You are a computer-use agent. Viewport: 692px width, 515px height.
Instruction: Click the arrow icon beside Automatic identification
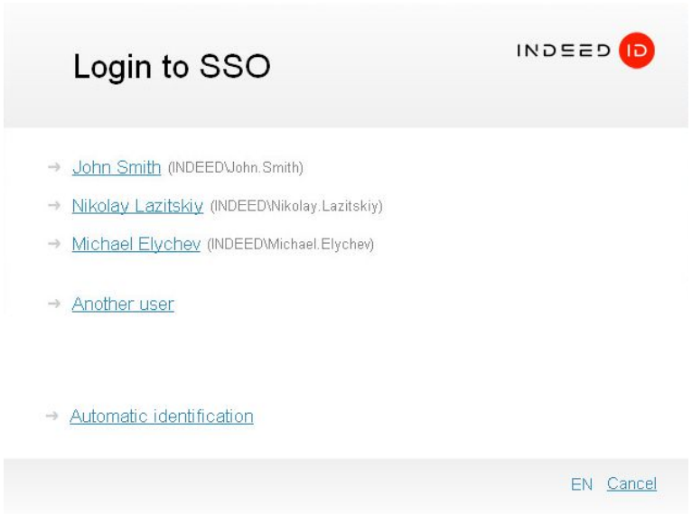[x=52, y=417]
